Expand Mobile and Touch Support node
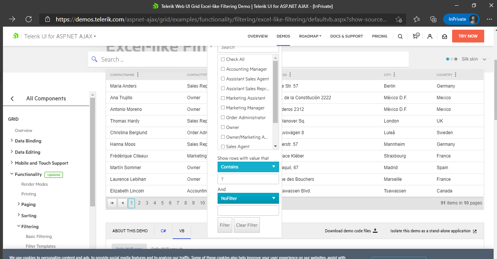 12,163
